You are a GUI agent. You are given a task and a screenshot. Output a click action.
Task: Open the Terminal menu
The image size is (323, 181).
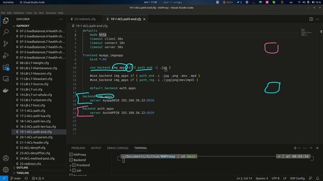pos(50,13)
